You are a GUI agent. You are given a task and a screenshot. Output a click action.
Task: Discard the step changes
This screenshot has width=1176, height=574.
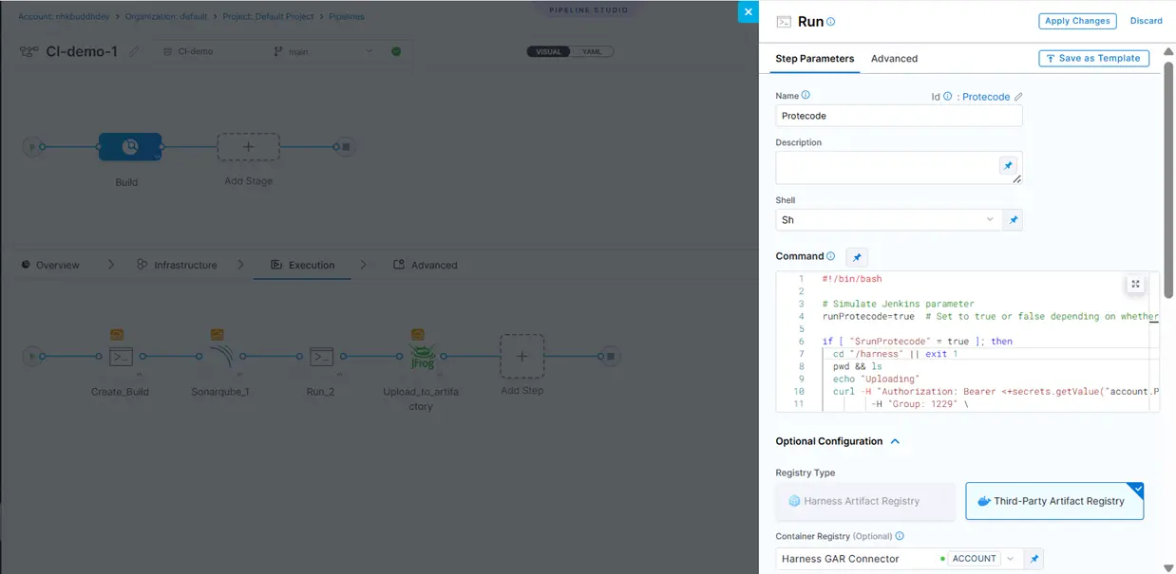point(1146,21)
